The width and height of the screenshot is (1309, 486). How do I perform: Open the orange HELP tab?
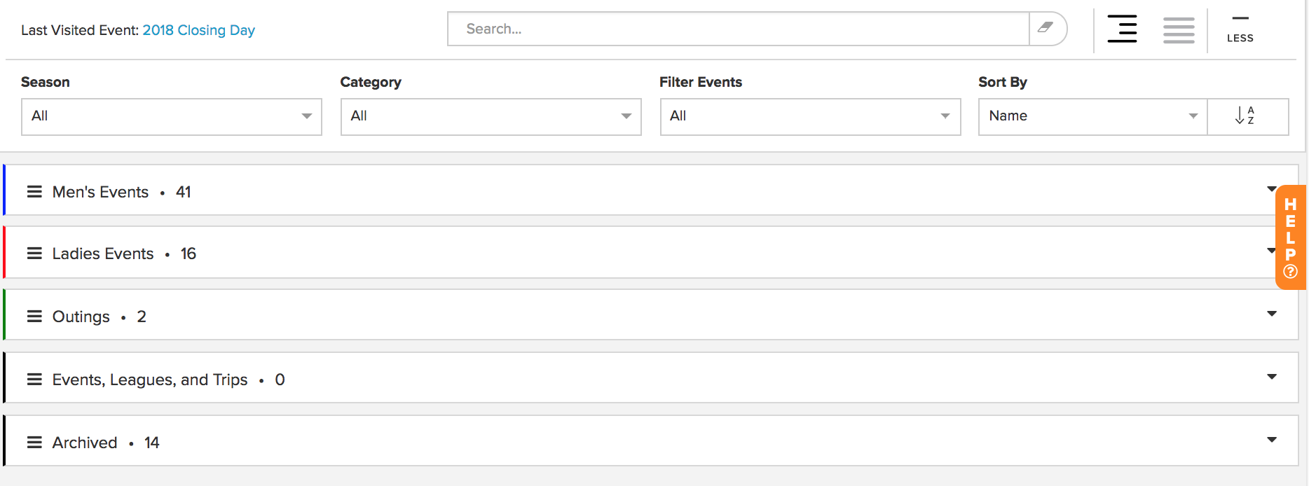pos(1290,237)
